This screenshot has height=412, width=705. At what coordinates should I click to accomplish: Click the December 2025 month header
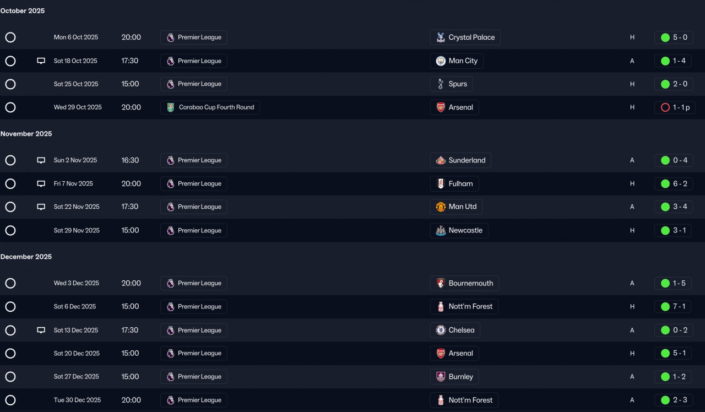pos(26,257)
